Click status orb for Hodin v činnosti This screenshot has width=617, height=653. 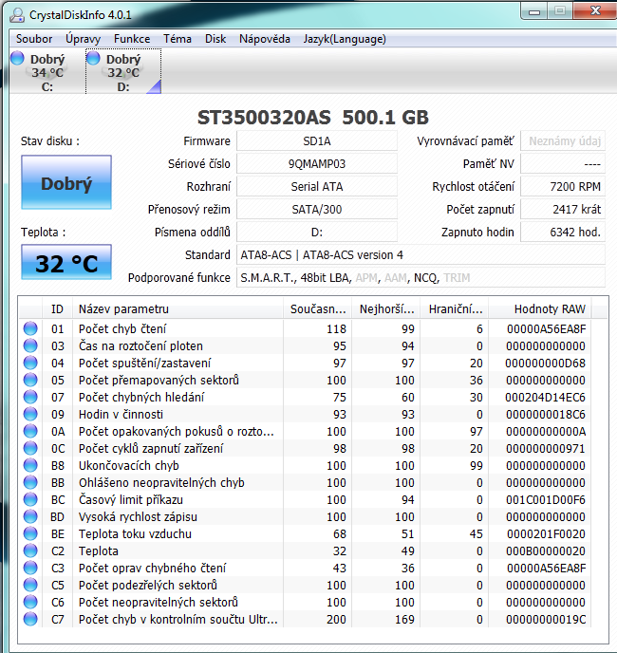pos(31,415)
